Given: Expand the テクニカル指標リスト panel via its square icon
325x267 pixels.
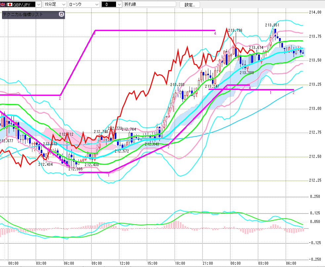Looking at the screenshot, I should [61, 14].
